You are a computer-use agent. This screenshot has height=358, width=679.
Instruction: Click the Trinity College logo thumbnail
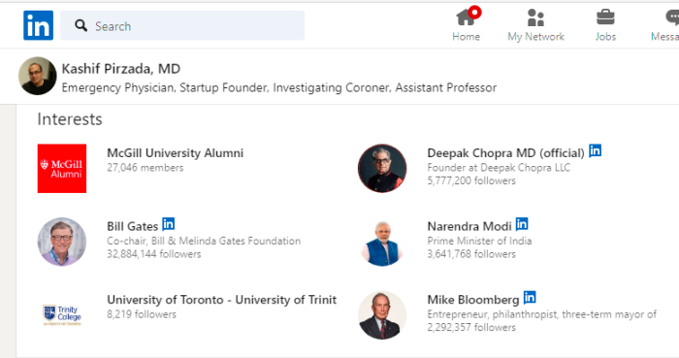coord(62,315)
